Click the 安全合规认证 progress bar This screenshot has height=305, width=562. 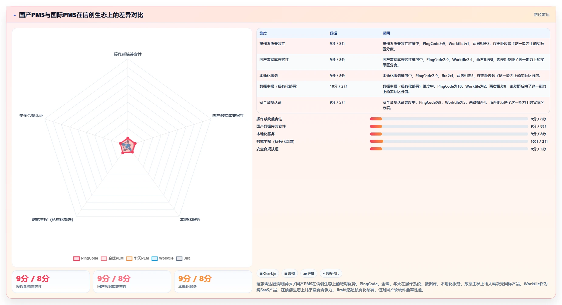coord(449,149)
